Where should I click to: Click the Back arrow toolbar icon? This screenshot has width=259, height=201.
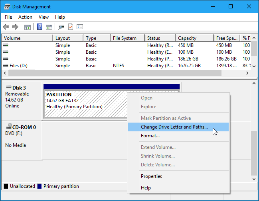pos(6,27)
